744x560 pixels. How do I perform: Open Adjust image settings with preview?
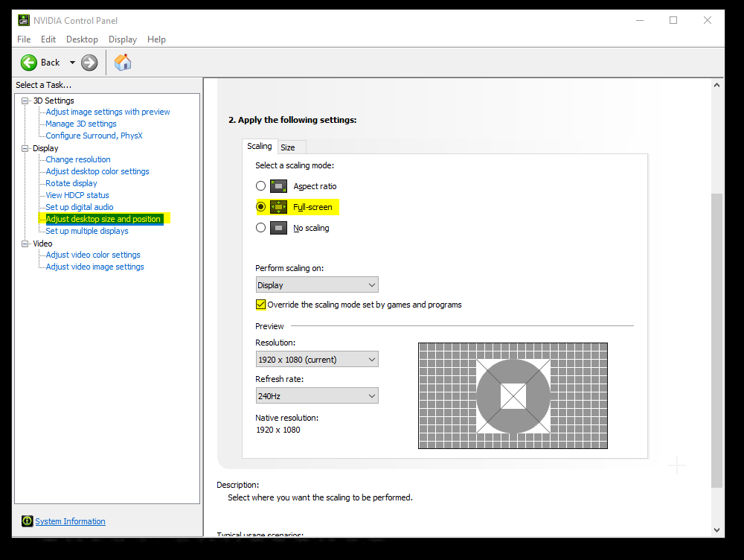click(x=108, y=112)
